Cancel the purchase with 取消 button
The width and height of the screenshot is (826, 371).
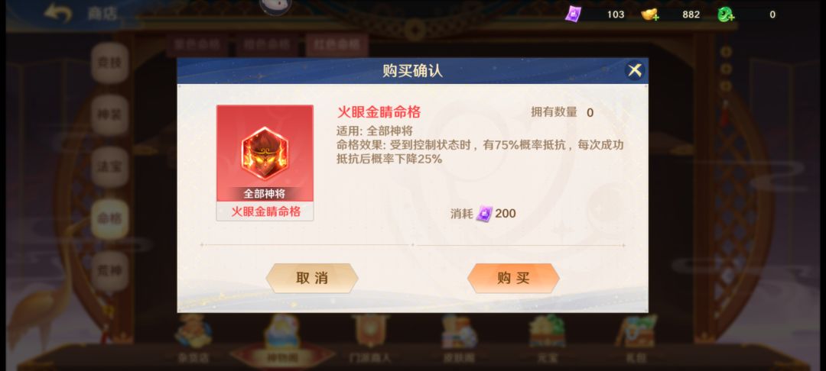[312, 278]
